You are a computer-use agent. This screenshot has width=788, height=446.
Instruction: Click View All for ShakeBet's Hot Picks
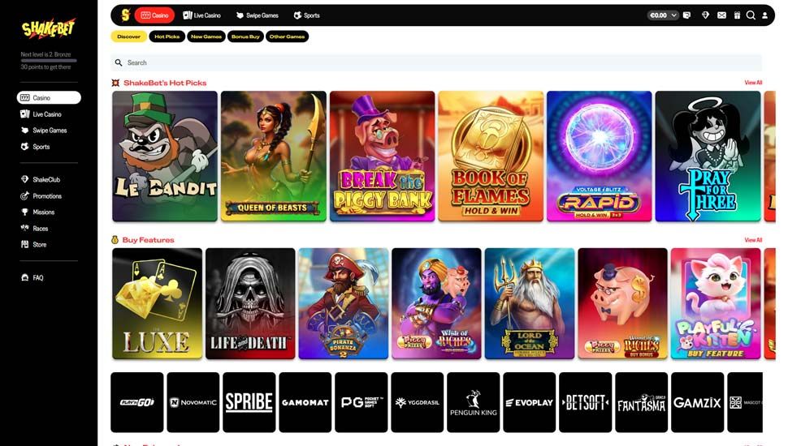click(753, 83)
